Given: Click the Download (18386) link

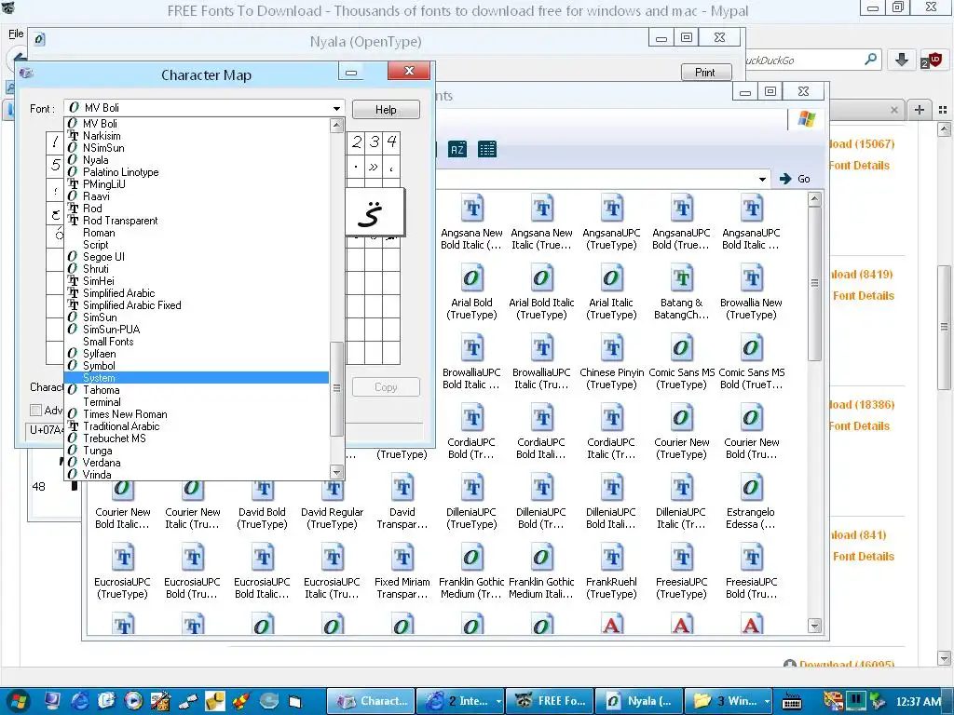Looking at the screenshot, I should click(862, 404).
